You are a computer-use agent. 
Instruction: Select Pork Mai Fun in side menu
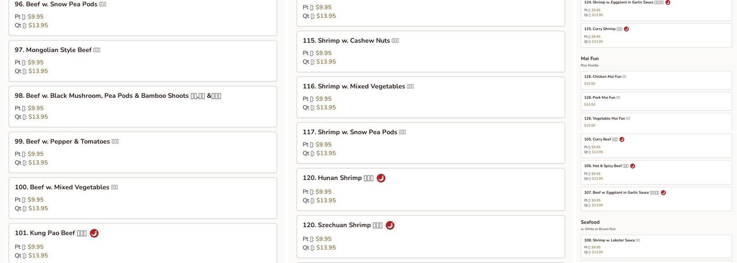click(656, 101)
